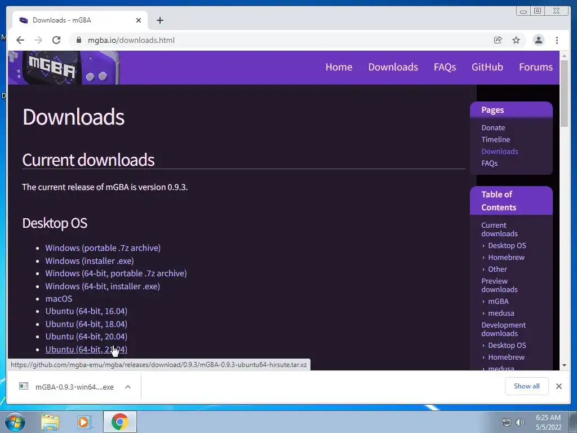Screen dimensions: 577x433
Task: Download Windows 64-bit installer .exe
Action: [x=103, y=286]
